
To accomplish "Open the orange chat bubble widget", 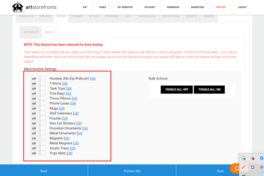I will click(x=235, y=168).
